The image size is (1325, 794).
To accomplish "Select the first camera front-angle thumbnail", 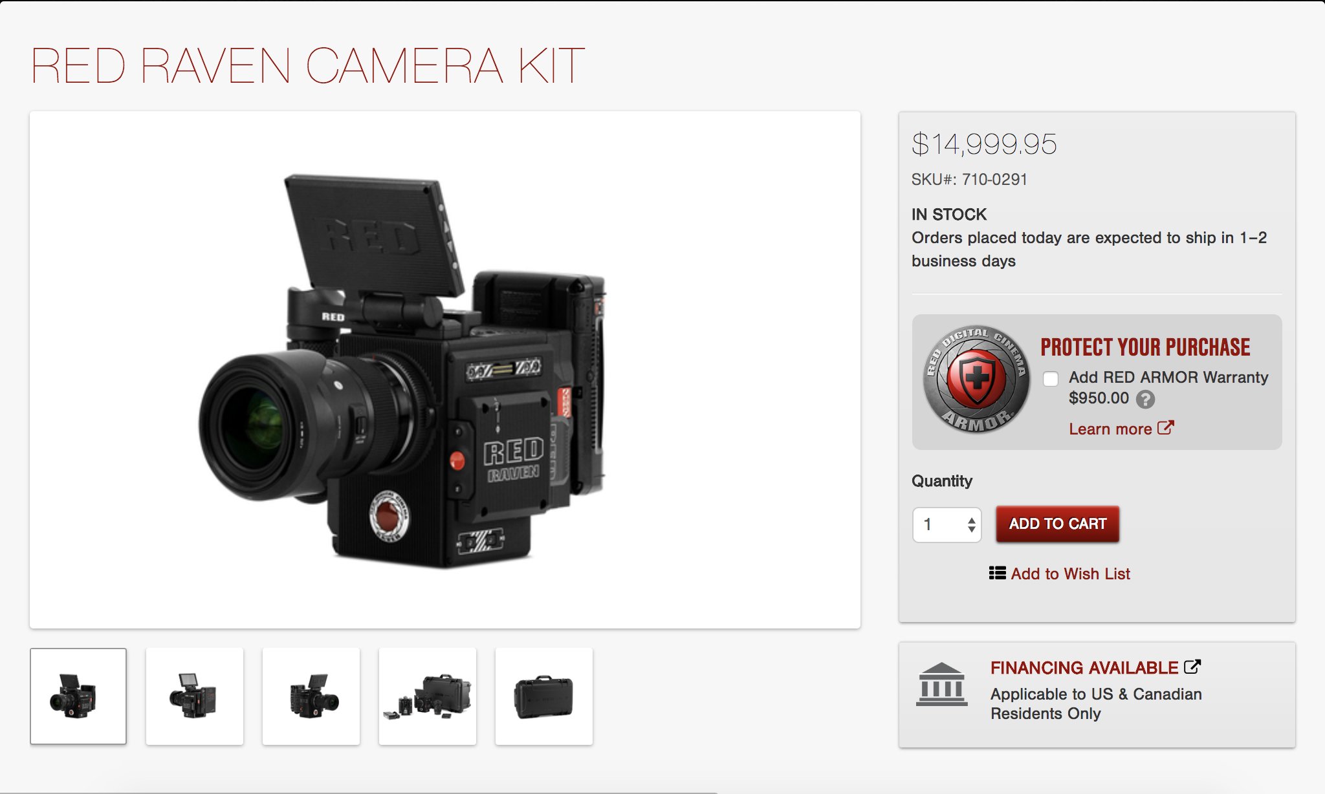I will pos(78,696).
